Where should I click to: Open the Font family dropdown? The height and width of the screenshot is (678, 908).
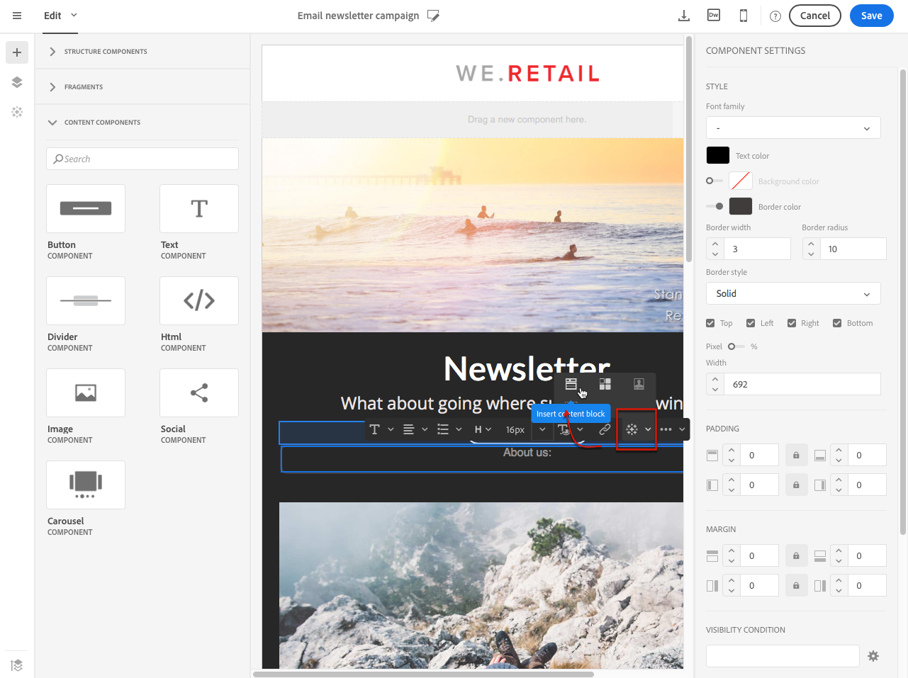click(793, 128)
